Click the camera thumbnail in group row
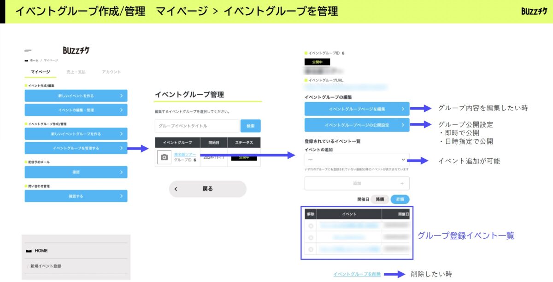The image size is (553, 282). pyautogui.click(x=164, y=157)
